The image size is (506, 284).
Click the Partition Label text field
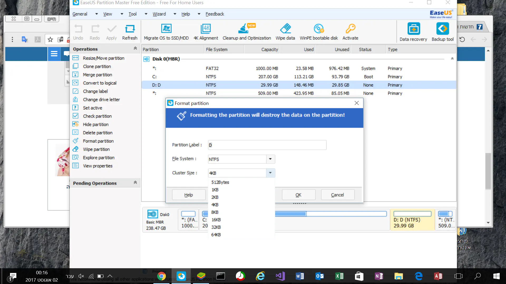[267, 145]
